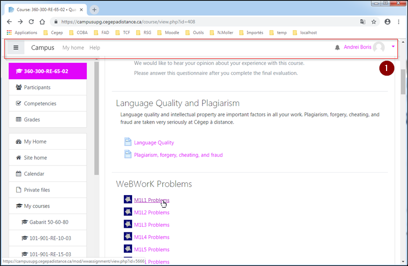Click the My home navigation menu item
Image resolution: width=408 pixels, height=266 pixels.
[73, 48]
